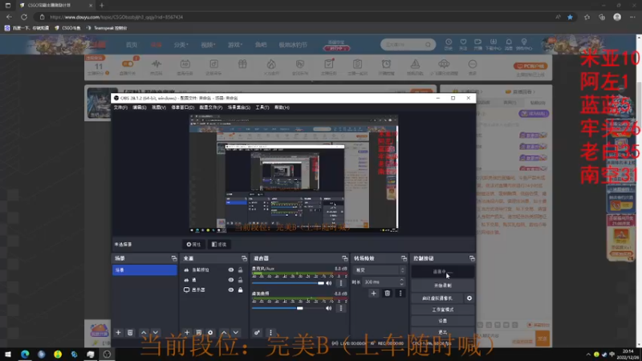This screenshot has height=361, width=642.
Task: Open OBS 视图(V) menu
Action: (159, 107)
